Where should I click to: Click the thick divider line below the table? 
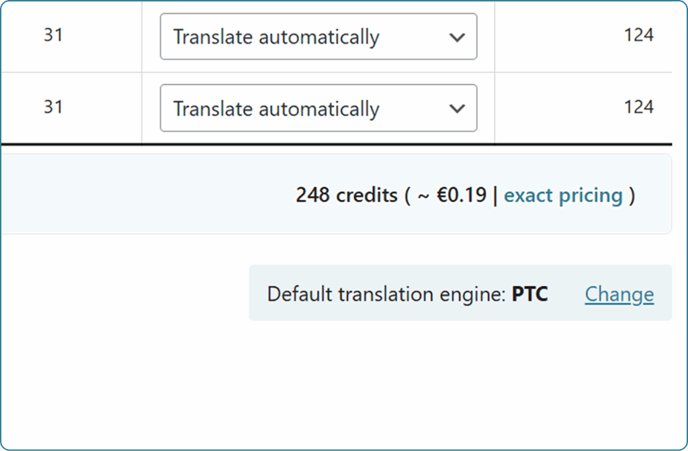pos(336,144)
